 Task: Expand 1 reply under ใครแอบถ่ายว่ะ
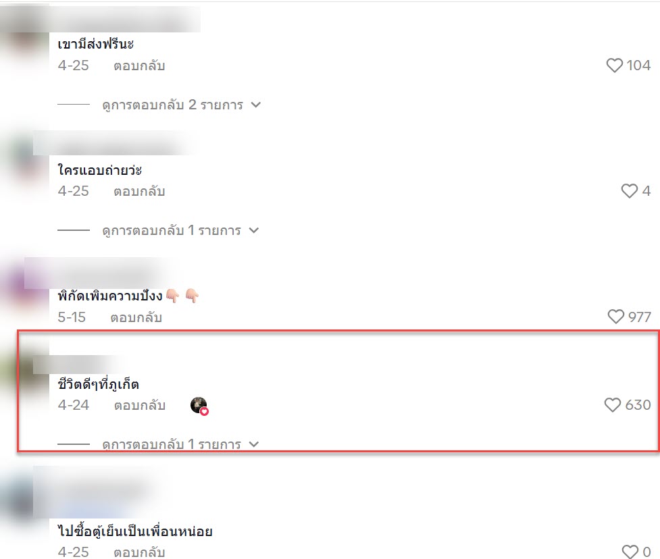(x=180, y=230)
